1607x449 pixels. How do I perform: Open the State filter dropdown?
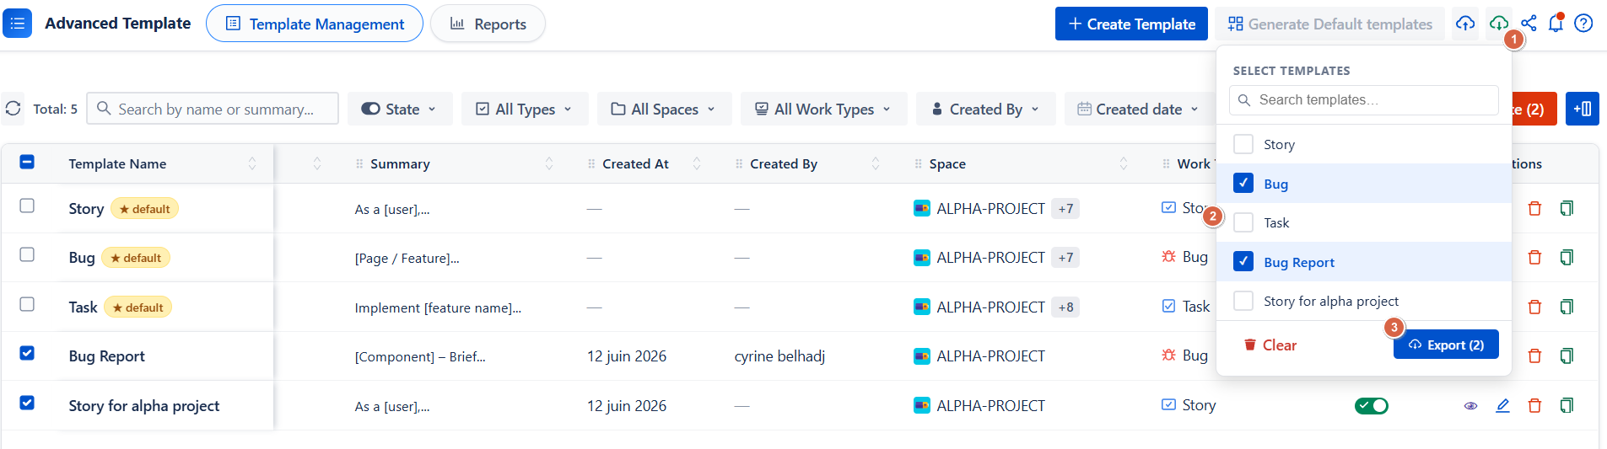[x=400, y=109]
